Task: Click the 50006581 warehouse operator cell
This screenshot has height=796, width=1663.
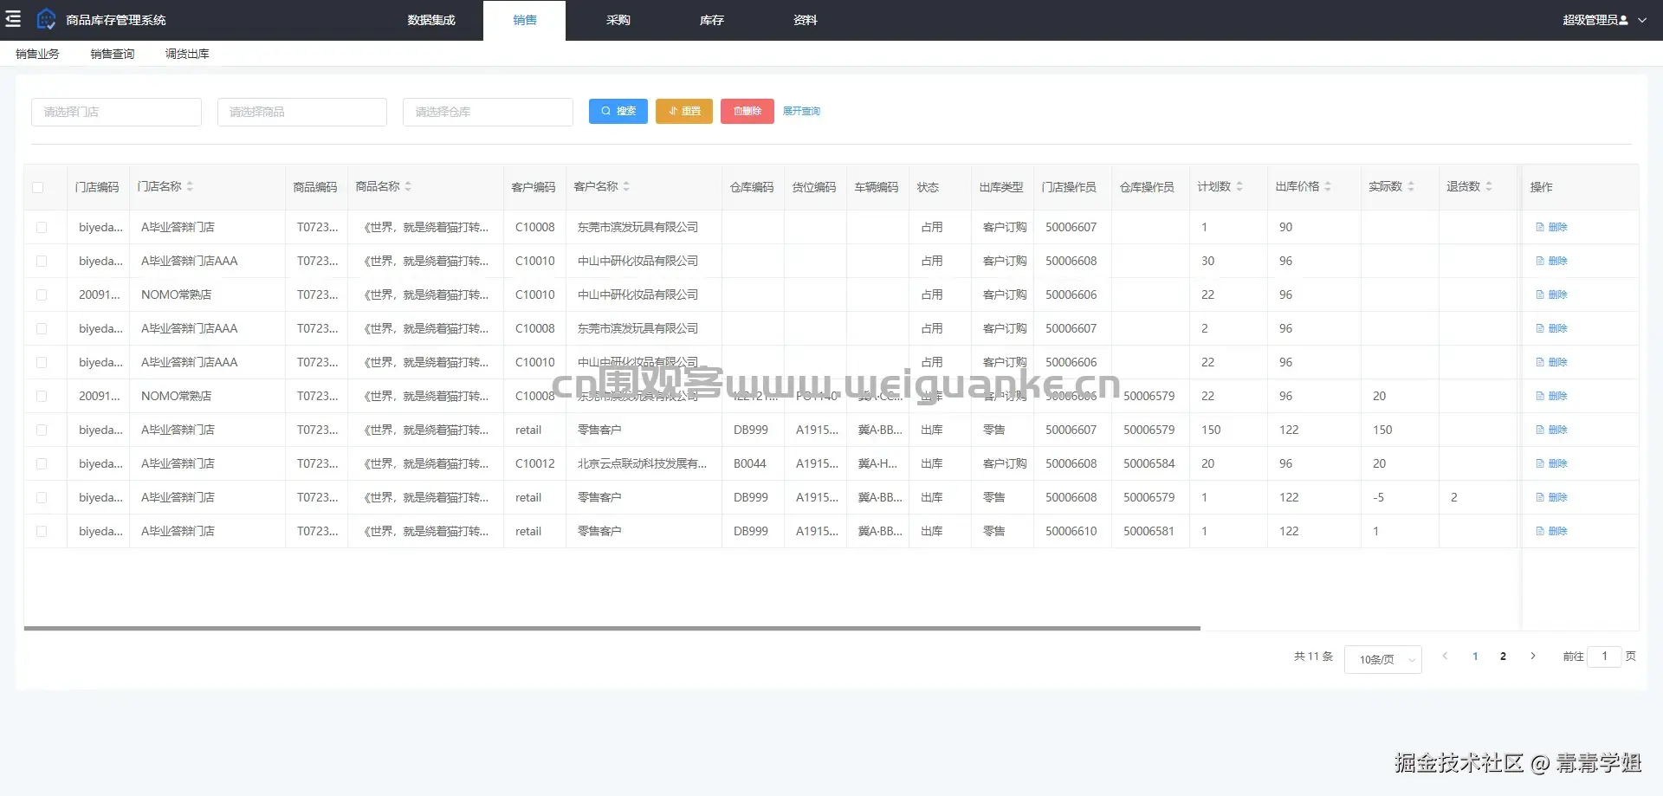Action: 1149,531
